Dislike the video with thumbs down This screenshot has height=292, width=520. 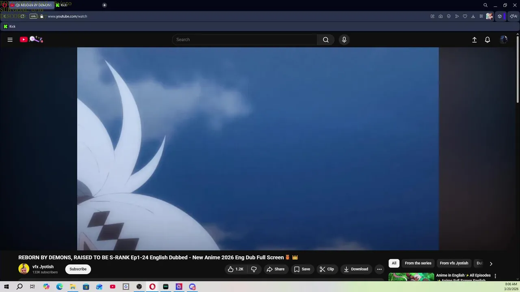tap(254, 269)
